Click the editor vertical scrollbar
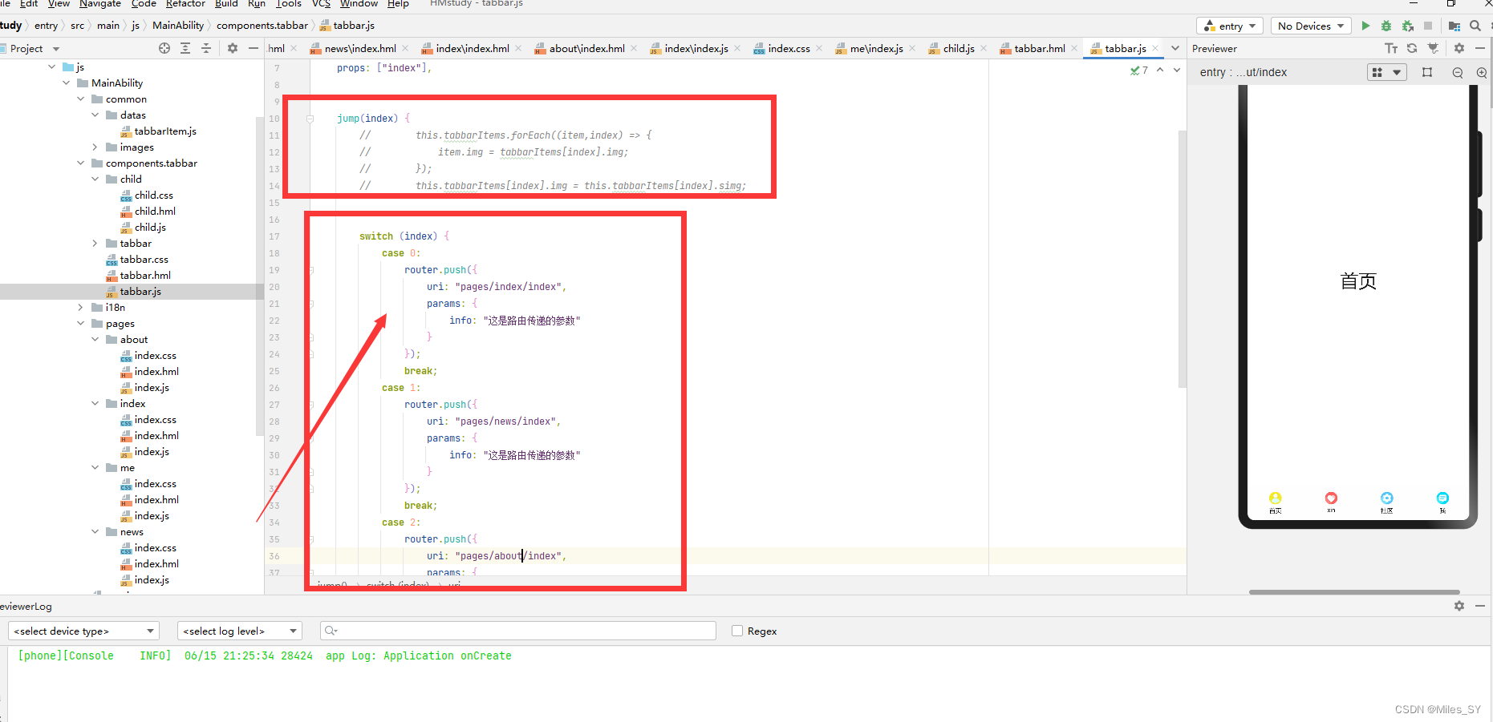The width and height of the screenshot is (1493, 722). pyautogui.click(x=1183, y=258)
